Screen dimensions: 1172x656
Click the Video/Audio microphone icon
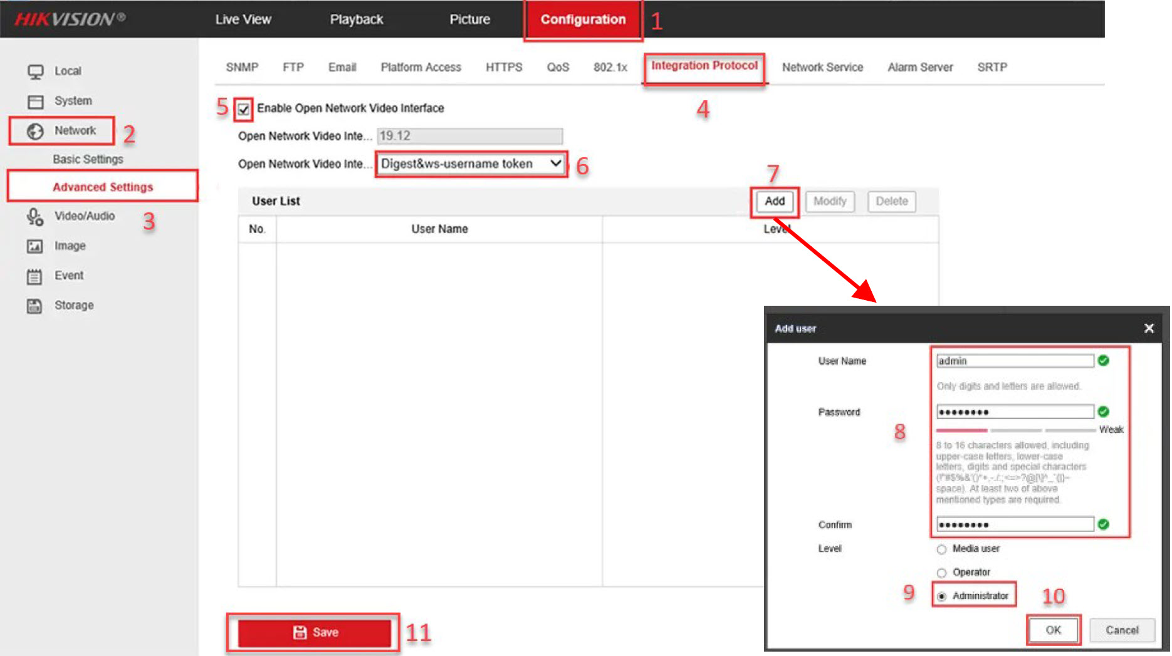[x=35, y=217]
